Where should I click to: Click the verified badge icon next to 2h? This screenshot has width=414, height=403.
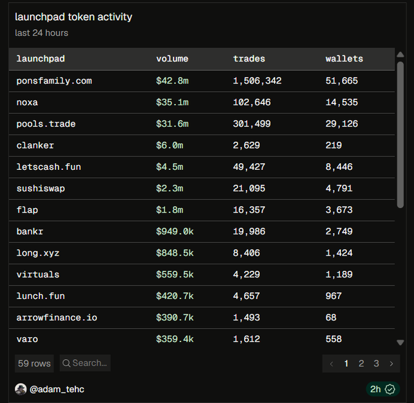(390, 389)
